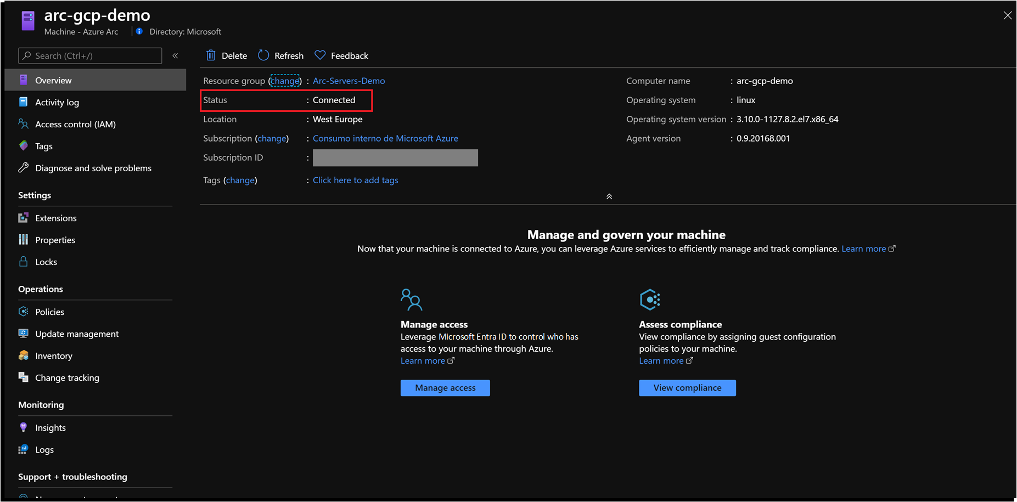Click the Change tracking icon
This screenshot has height=502, width=1017.
pyautogui.click(x=24, y=377)
